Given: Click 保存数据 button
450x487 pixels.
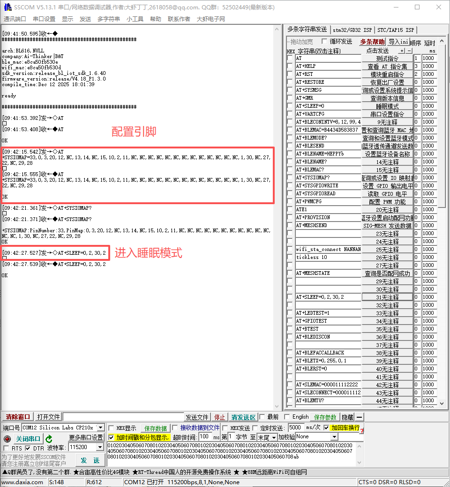Looking at the screenshot, I should tap(155, 428).
